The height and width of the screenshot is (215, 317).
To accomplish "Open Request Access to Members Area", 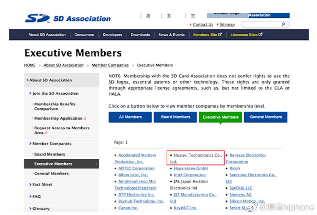I will pos(62,130).
